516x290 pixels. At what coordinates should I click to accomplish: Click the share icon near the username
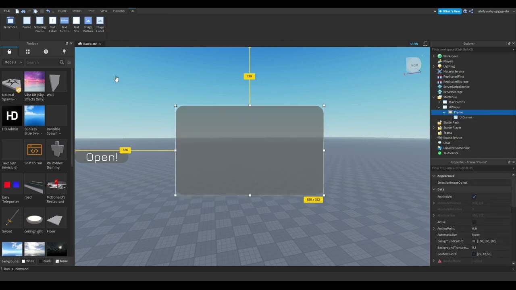coord(471,11)
